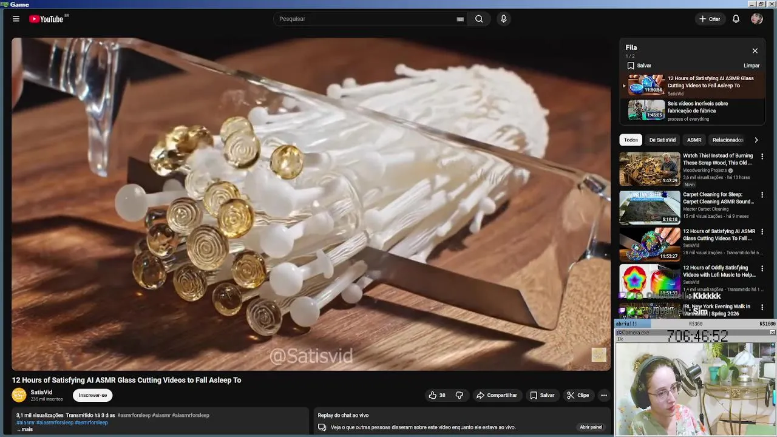Open the blue #asmrforsleep hashtag link
Viewport: 777px width, 437px height.
91,422
